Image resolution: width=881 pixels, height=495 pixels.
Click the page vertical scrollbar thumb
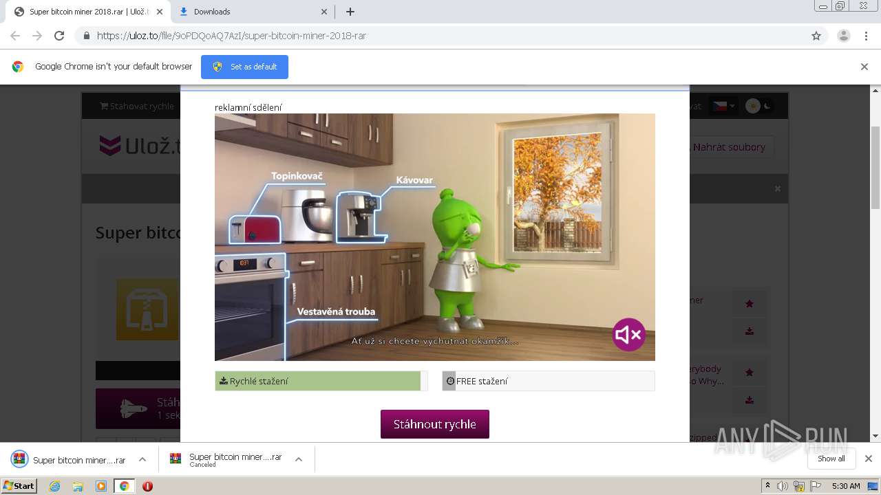[875, 167]
